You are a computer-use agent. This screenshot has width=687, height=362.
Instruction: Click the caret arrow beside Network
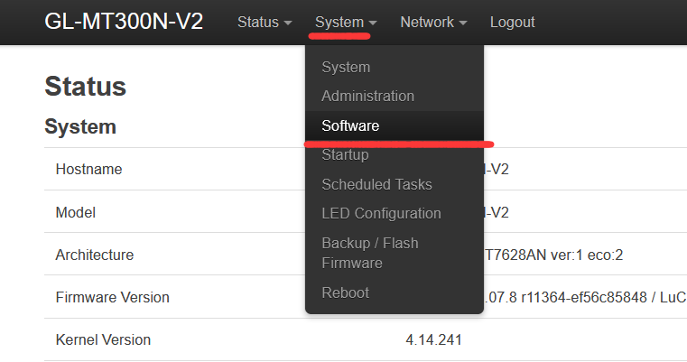[x=463, y=23]
